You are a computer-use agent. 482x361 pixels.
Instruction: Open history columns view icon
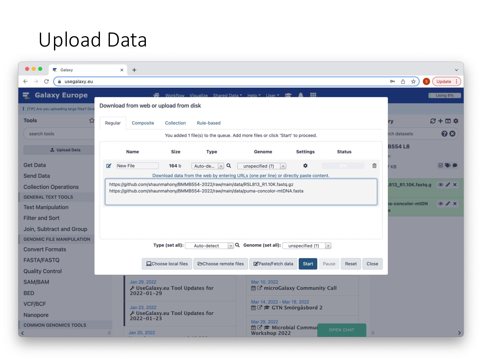(448, 121)
